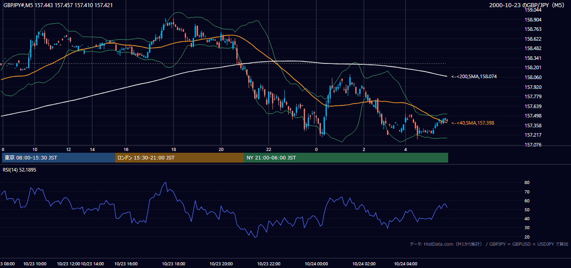Click the 158.482 price axis value
571x268 pixels.
tap(533, 48)
